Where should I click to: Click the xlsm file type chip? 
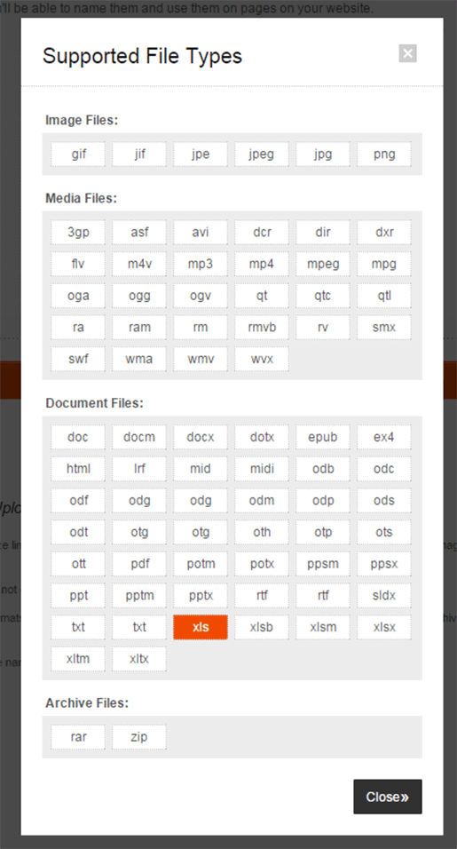(x=323, y=627)
